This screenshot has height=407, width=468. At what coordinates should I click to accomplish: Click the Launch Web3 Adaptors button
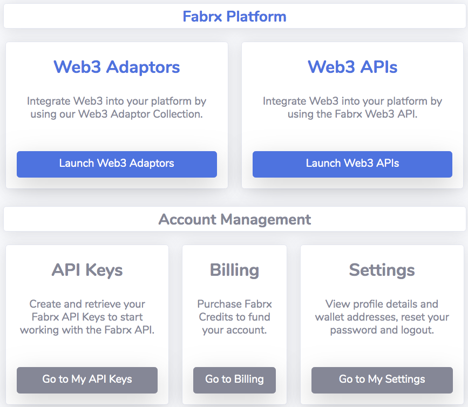pos(117,164)
